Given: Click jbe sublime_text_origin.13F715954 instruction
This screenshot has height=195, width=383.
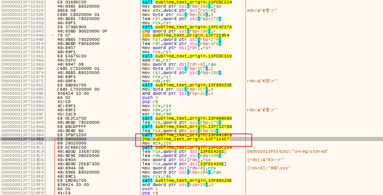Looking at the screenshot, I should (x=185, y=35).
